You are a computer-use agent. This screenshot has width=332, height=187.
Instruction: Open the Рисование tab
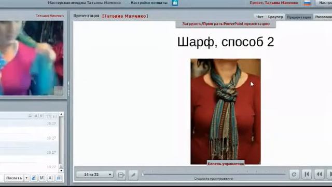(x=323, y=17)
